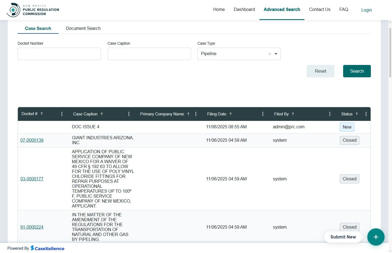Viewport: 392px width, 253px height.
Task: Sort by Case Caption arrow
Action: pos(102,114)
